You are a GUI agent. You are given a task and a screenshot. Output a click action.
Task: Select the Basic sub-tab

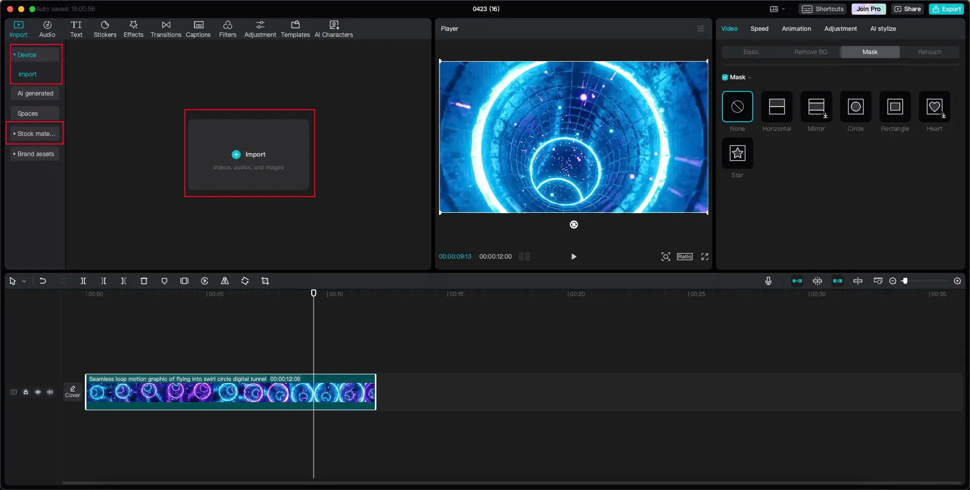(751, 52)
